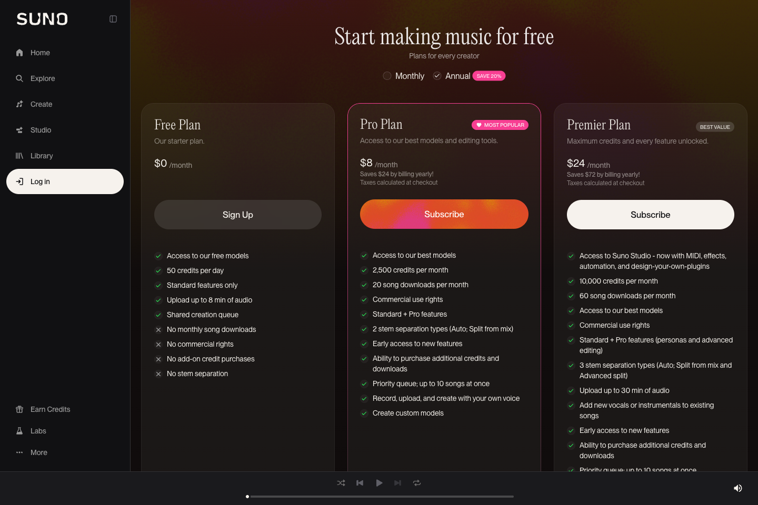Click the More ellipsis icon

[19, 452]
